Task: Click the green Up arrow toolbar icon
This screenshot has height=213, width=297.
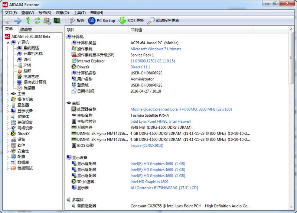Action: tap(28, 21)
